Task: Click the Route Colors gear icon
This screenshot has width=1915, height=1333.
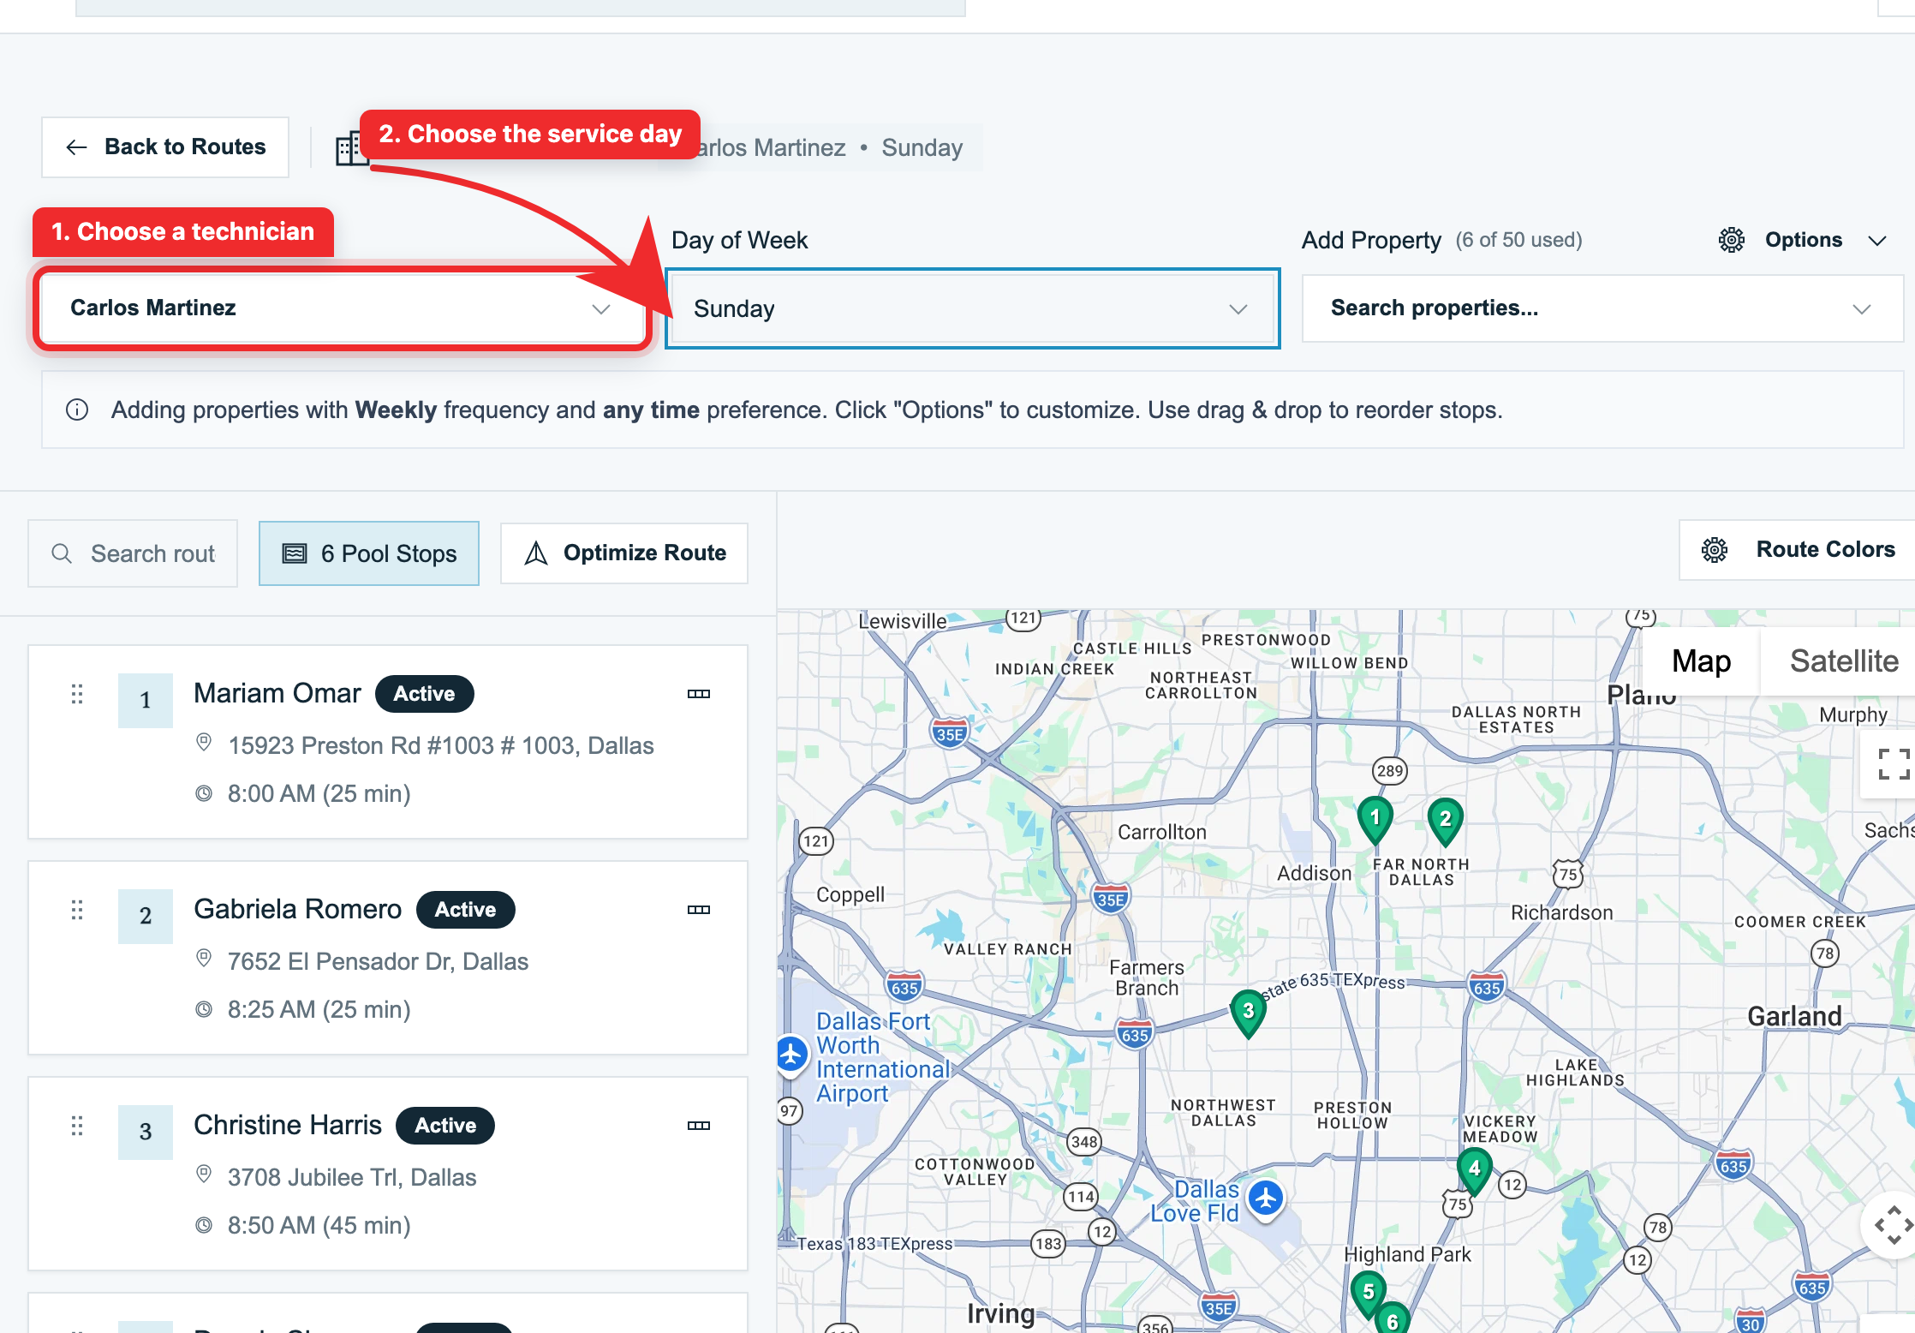Action: (1715, 550)
